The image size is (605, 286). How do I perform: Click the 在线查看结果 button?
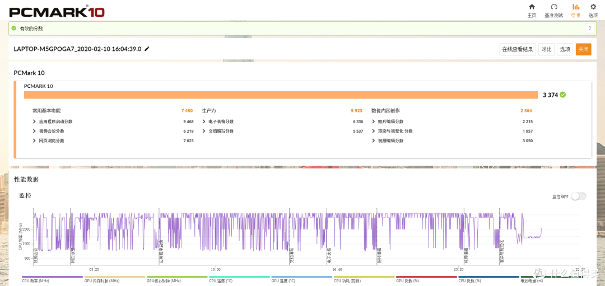point(518,49)
